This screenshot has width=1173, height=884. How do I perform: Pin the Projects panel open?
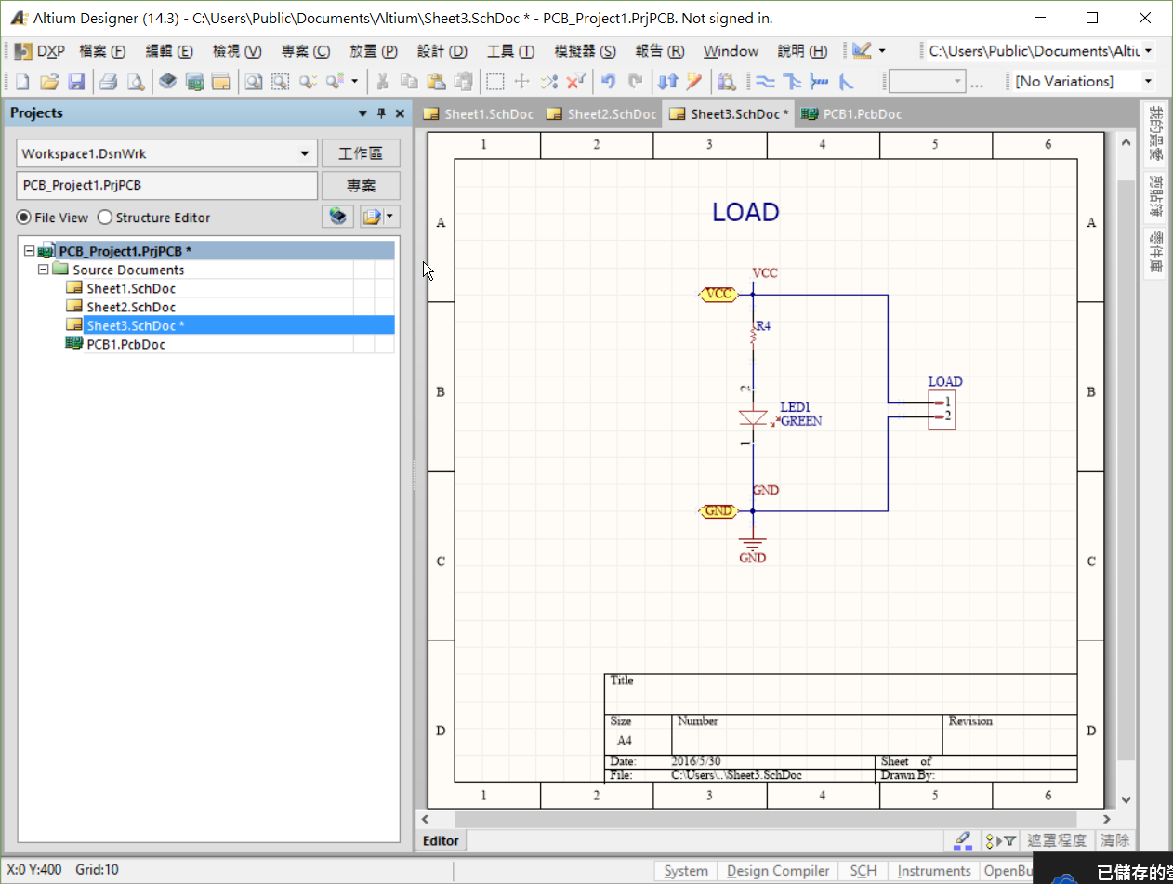pos(382,112)
